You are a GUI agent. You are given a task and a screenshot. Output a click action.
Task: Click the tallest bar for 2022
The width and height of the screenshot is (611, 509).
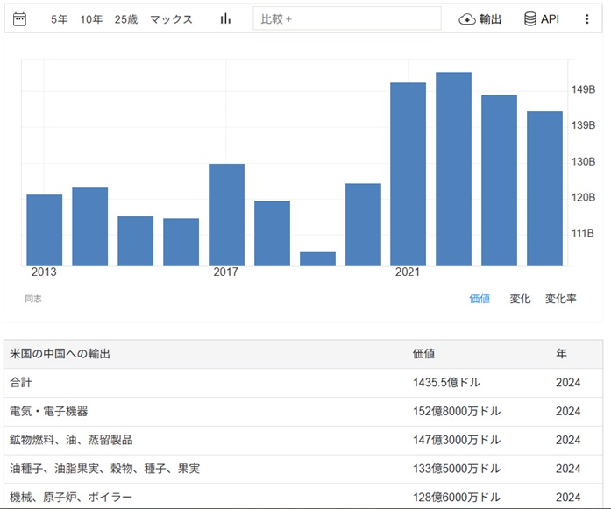click(x=453, y=169)
